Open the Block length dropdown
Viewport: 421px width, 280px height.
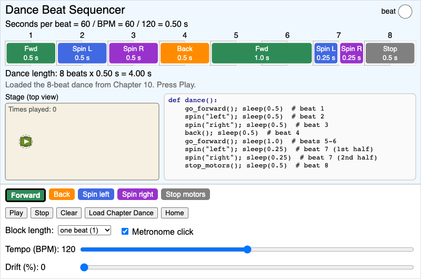(84, 231)
